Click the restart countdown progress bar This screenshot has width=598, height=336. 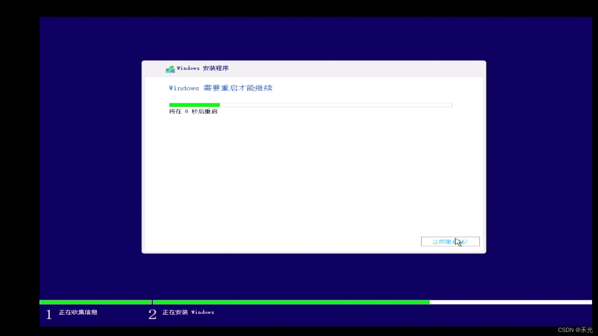[311, 105]
